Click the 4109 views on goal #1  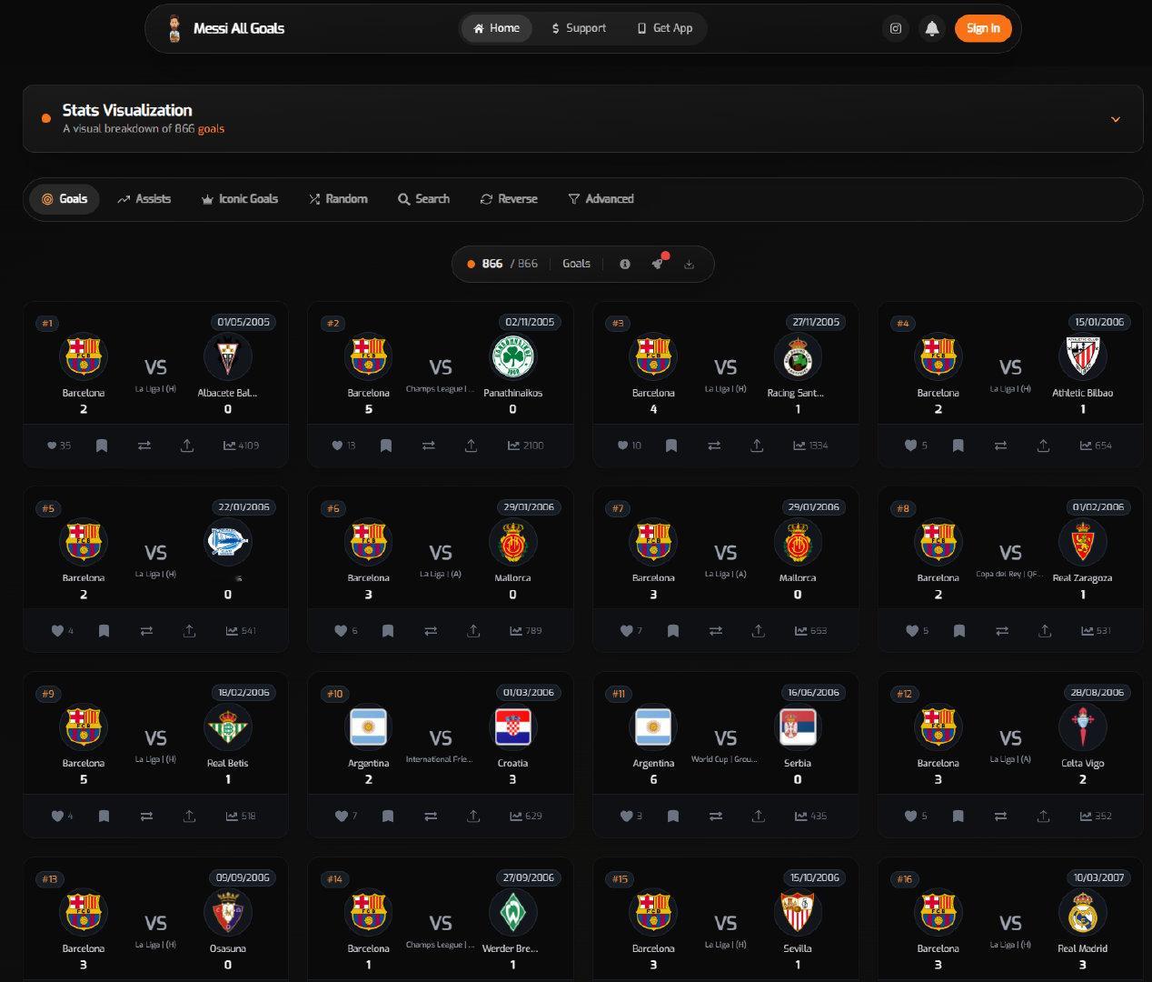pos(242,446)
